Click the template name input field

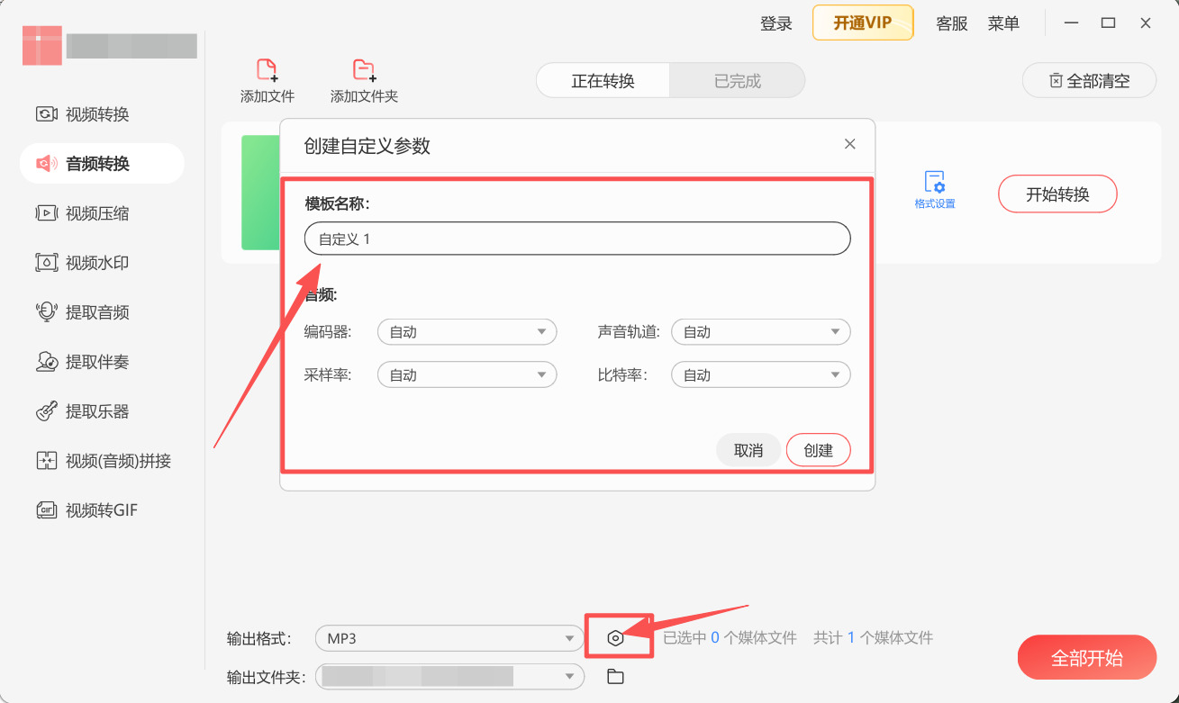click(x=577, y=239)
